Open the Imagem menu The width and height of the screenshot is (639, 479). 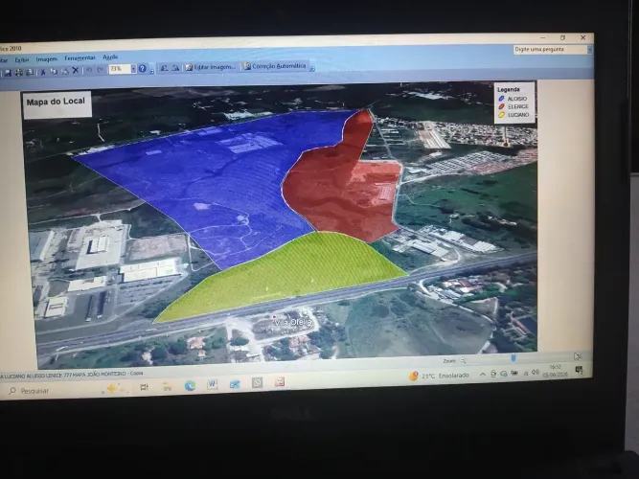click(x=46, y=59)
